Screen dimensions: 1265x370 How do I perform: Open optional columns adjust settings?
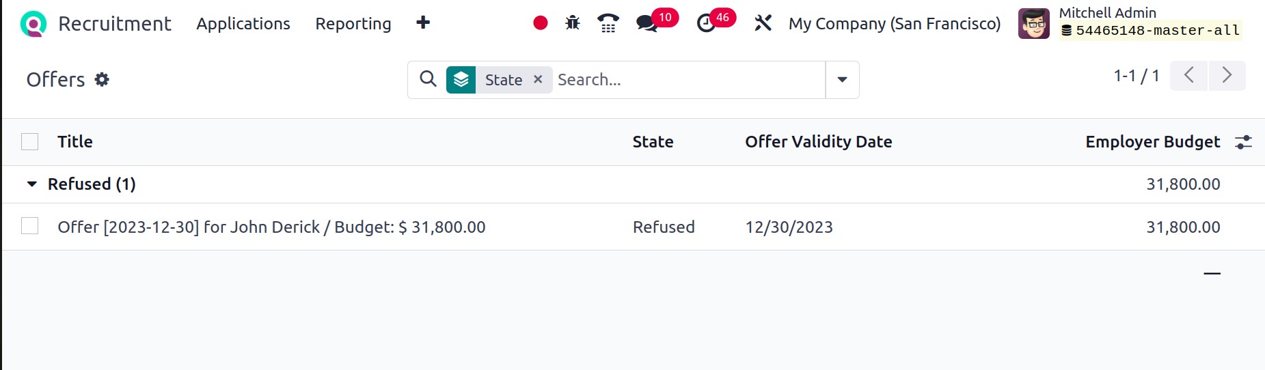coord(1243,142)
